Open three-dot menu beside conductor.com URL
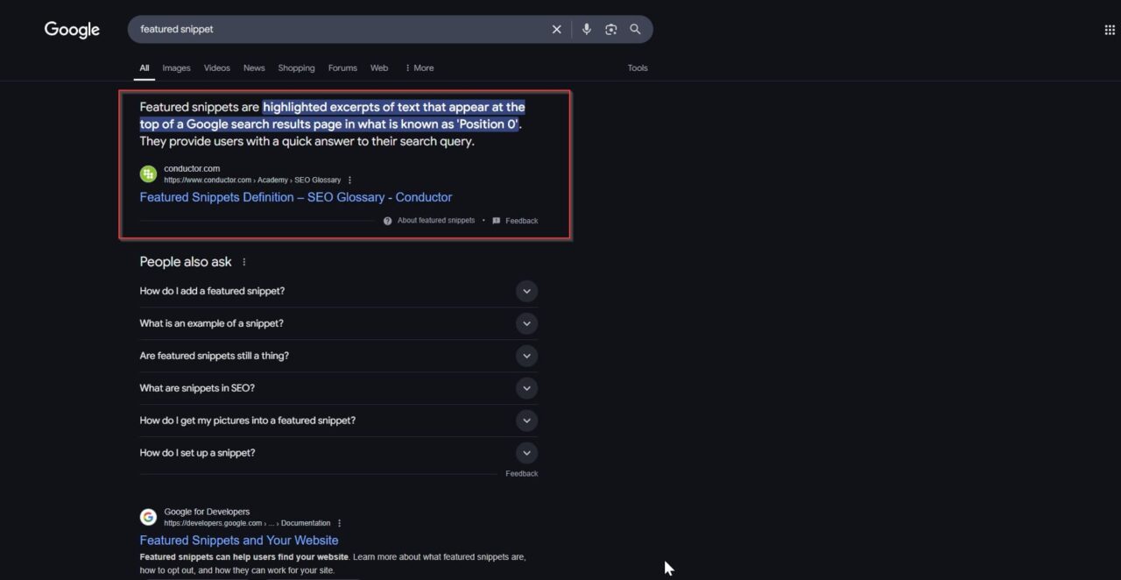1121x580 pixels. tap(350, 180)
